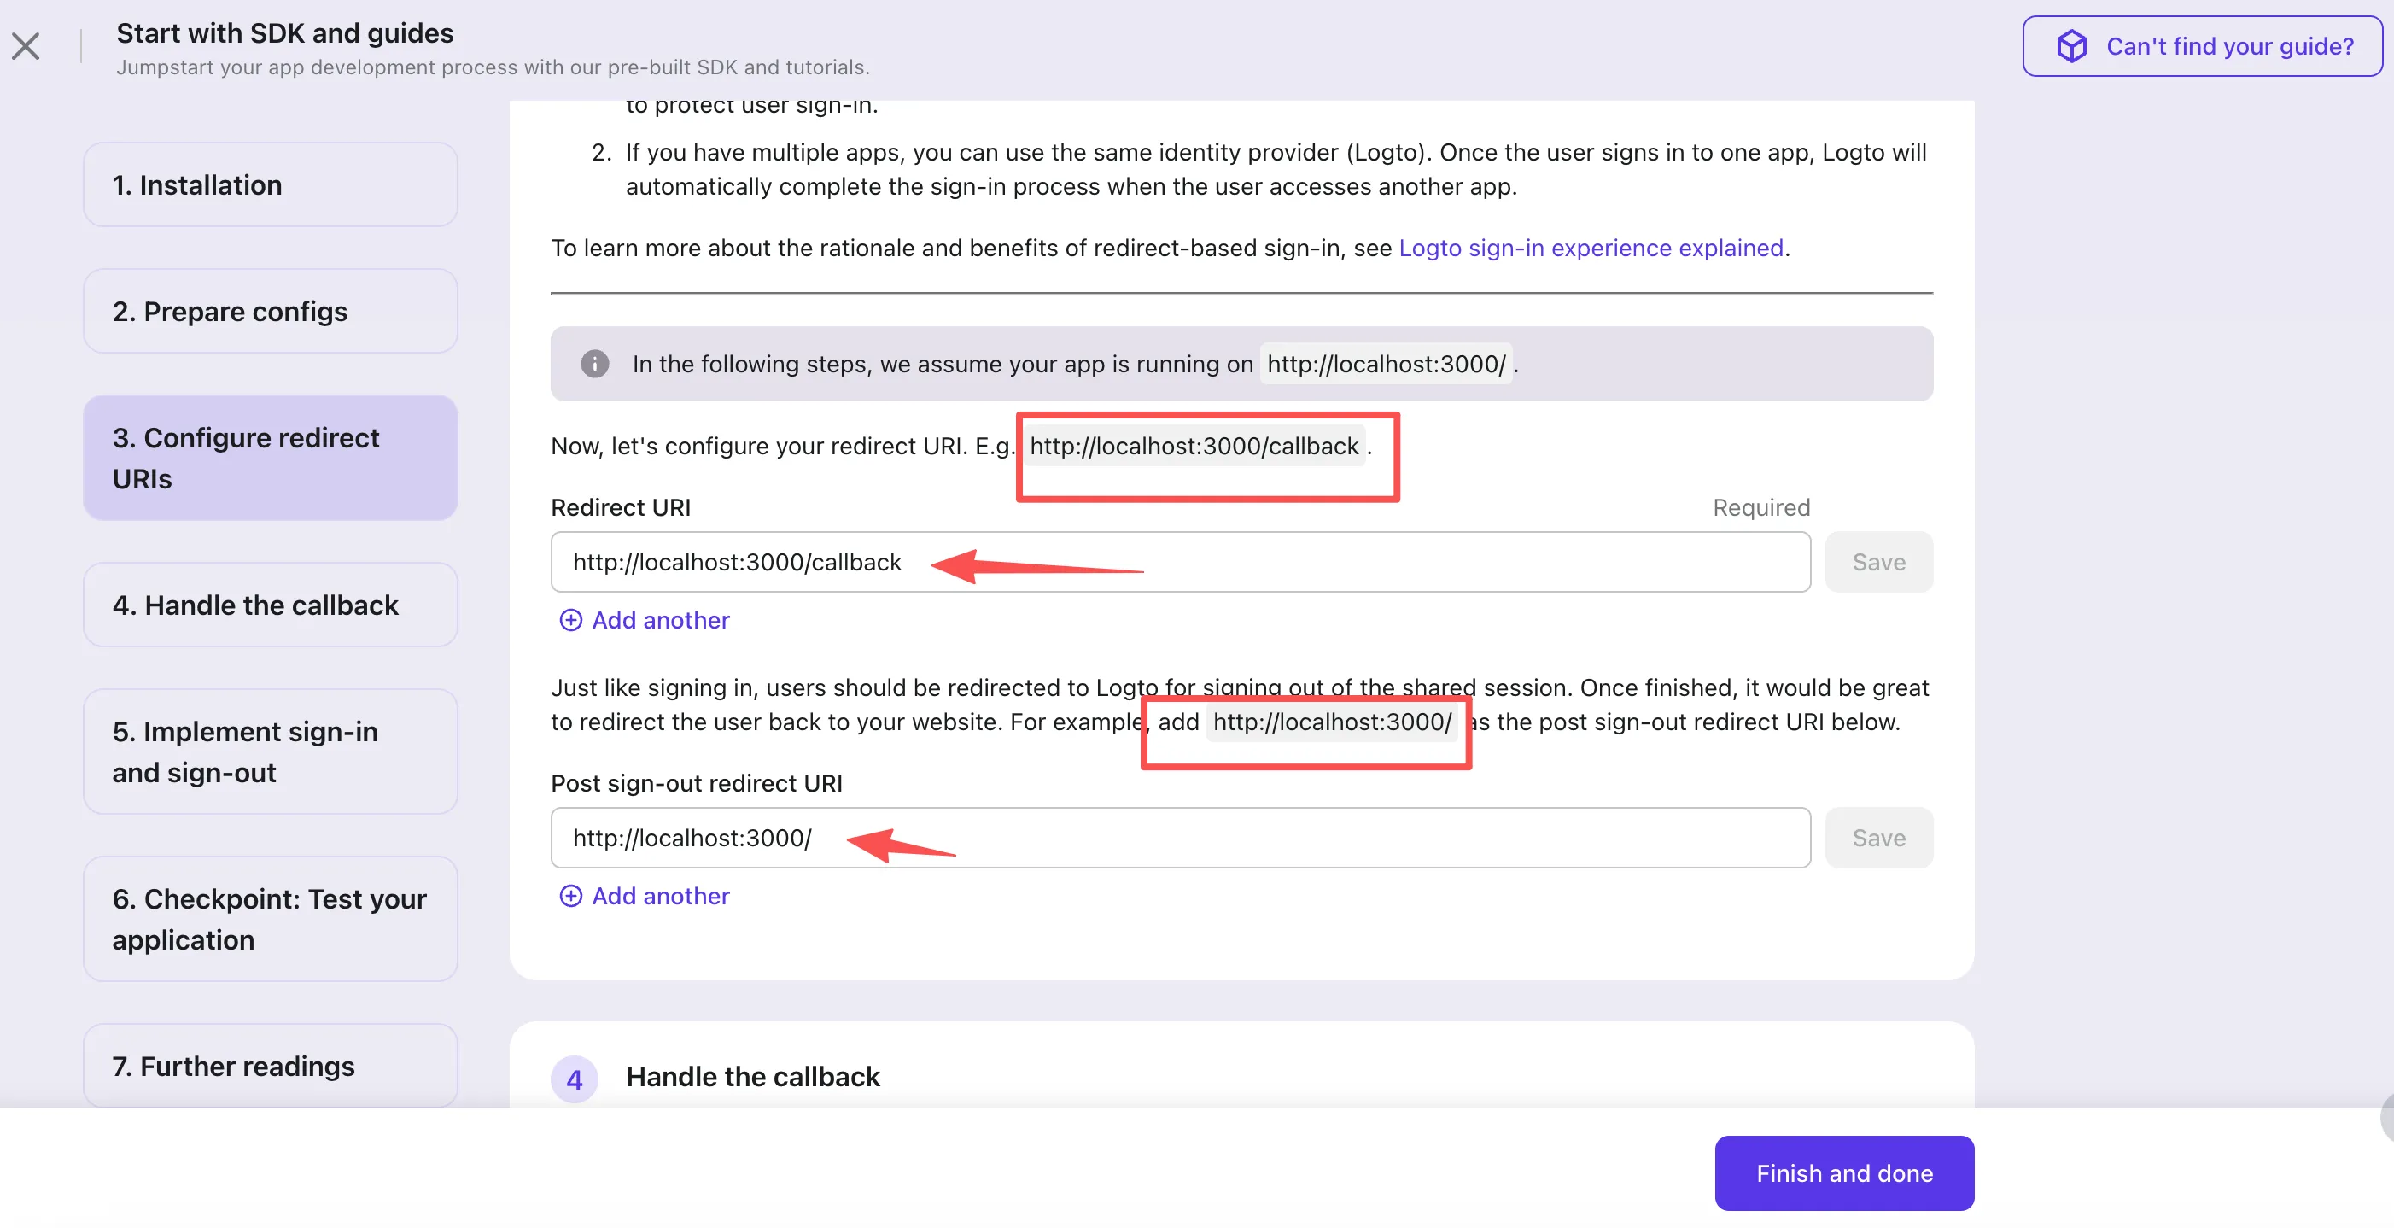
Task: Open Checkpoint: Test your application step
Action: point(270,919)
